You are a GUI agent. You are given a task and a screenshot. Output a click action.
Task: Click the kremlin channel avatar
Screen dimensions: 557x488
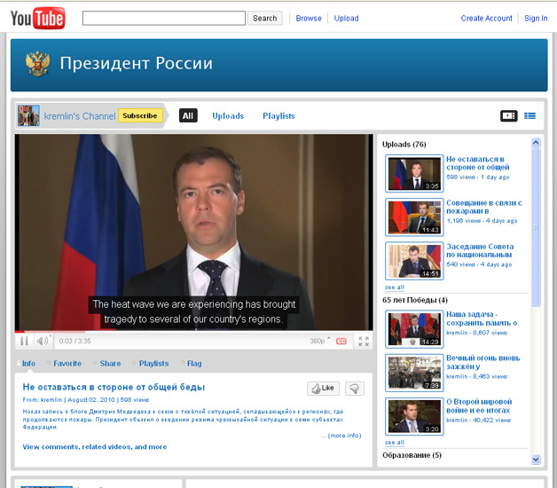tap(28, 115)
